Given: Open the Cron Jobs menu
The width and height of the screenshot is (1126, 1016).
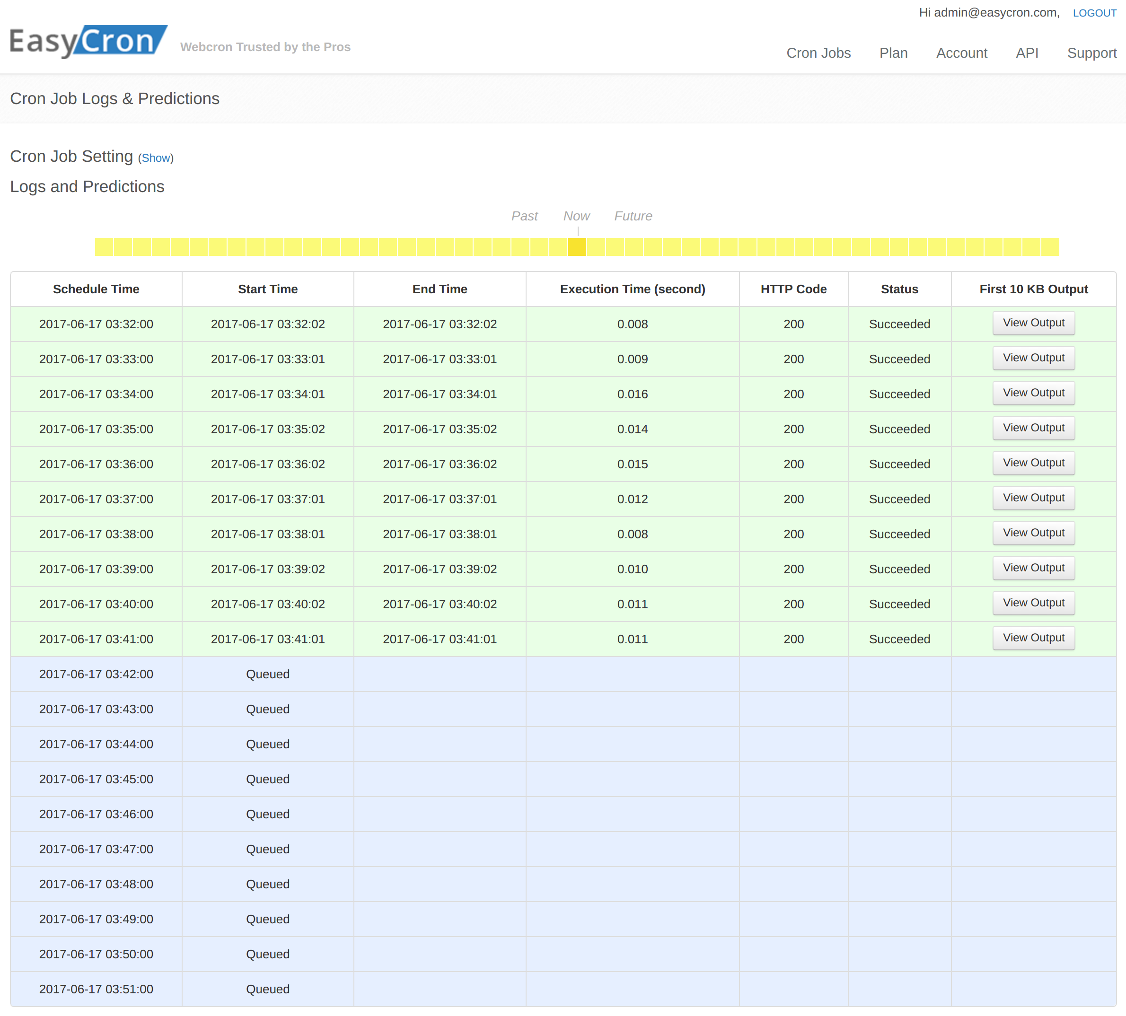Looking at the screenshot, I should 818,53.
